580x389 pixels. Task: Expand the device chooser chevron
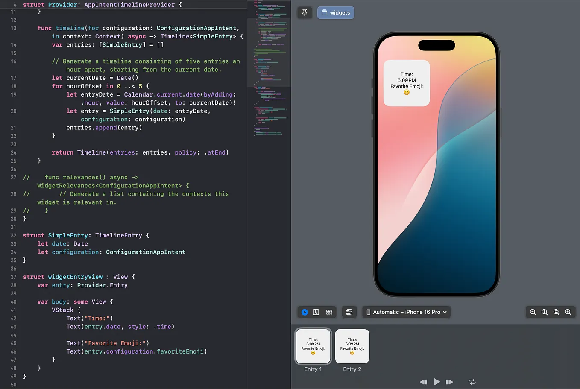[443, 312]
